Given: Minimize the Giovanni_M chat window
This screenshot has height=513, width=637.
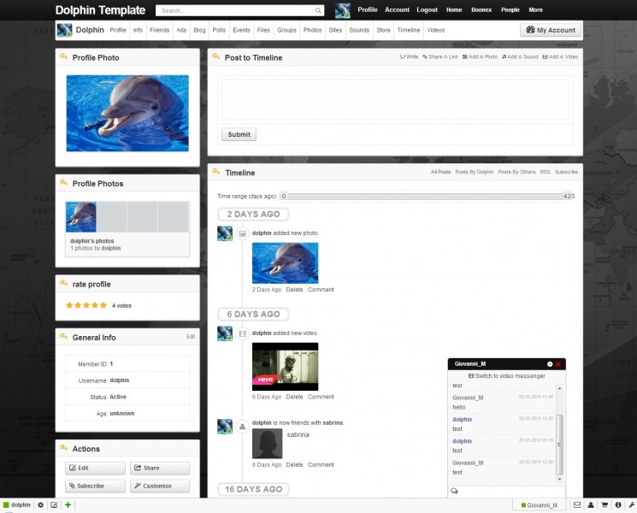Looking at the screenshot, I should (550, 364).
